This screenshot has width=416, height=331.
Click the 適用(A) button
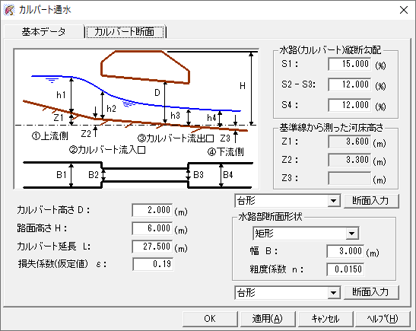coord(268,319)
